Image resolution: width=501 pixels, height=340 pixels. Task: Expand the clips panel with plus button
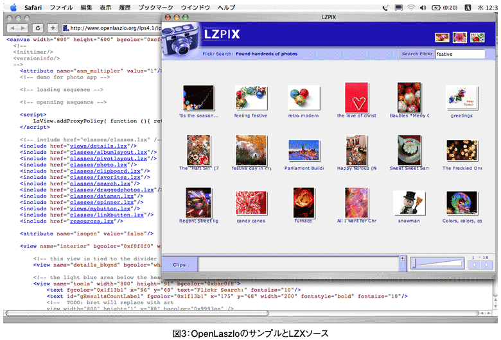click(x=403, y=259)
